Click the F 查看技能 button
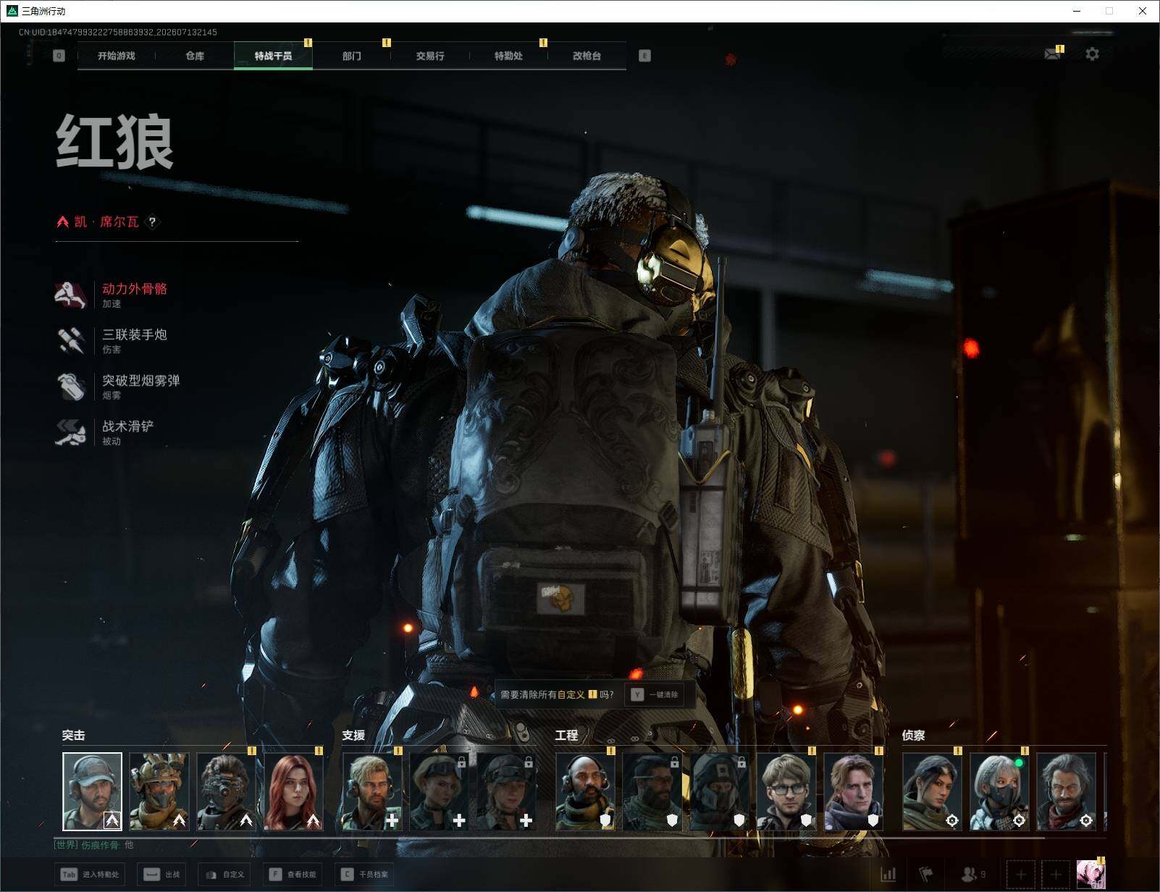The height and width of the screenshot is (892, 1160). coord(293,875)
